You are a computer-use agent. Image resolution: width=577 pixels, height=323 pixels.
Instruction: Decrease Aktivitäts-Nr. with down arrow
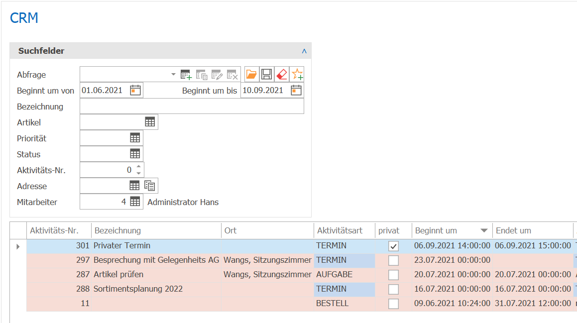click(139, 173)
